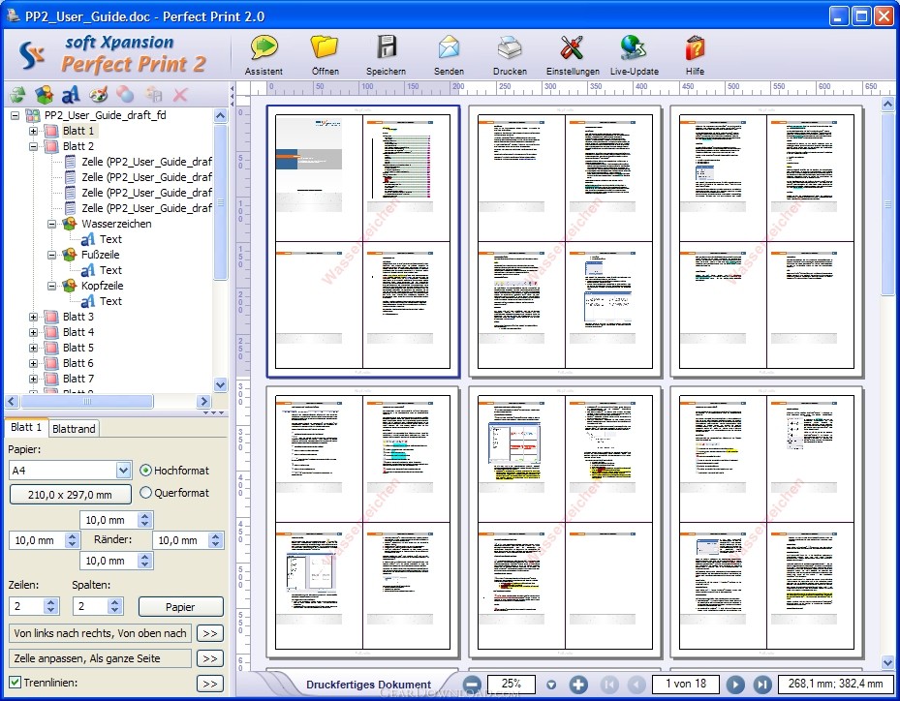The image size is (900, 701).
Task: Click Zelle anpassen, Als ganze Seite button
Action: tap(100, 658)
